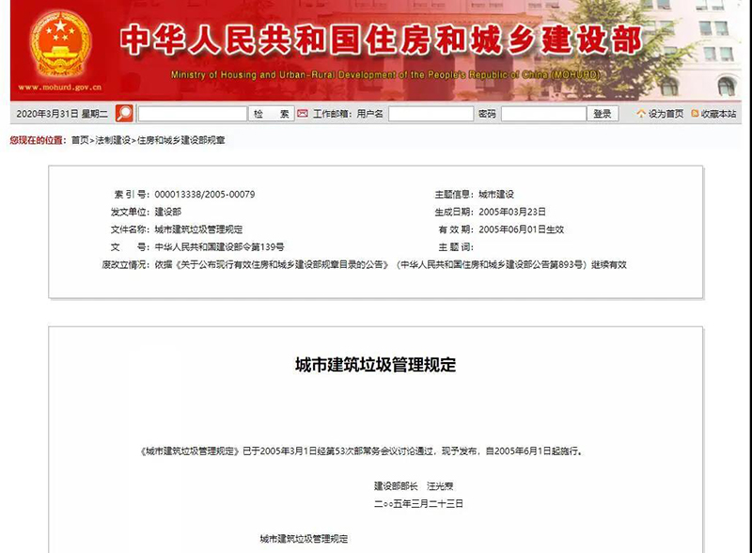This screenshot has height=553, width=752.
Task: Click the English ministry name subtitle
Action: [385, 75]
